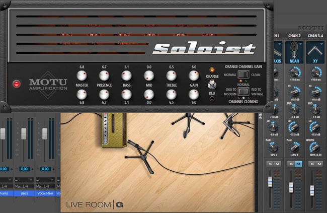Adjust the bottom-row BASS knob
327x213 pixels.
point(127,95)
